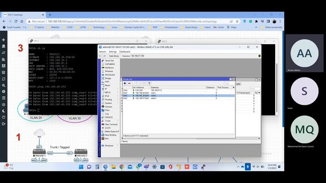Expand the MPLS submenu in Winbox
Screen dimensions: 326x183
tap(110, 93)
